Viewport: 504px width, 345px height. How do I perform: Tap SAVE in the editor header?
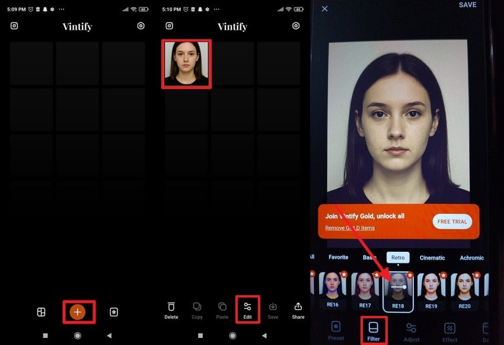point(468,5)
